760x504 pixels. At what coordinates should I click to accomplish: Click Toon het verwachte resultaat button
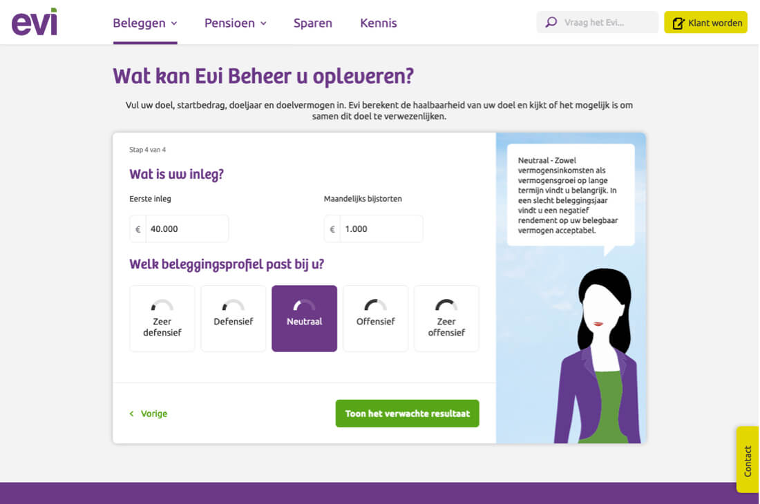tap(407, 414)
